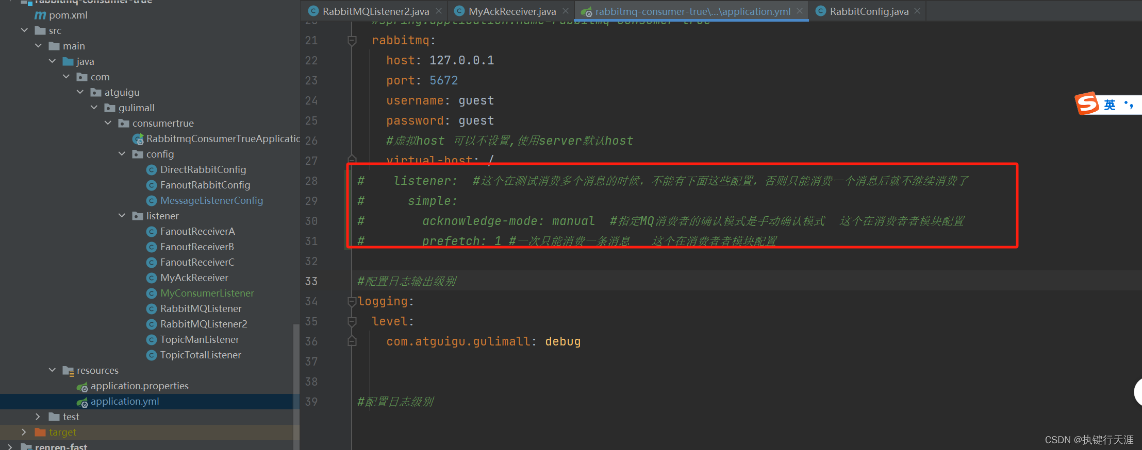Collapse the listener package chevron
The image size is (1142, 450).
(x=122, y=216)
